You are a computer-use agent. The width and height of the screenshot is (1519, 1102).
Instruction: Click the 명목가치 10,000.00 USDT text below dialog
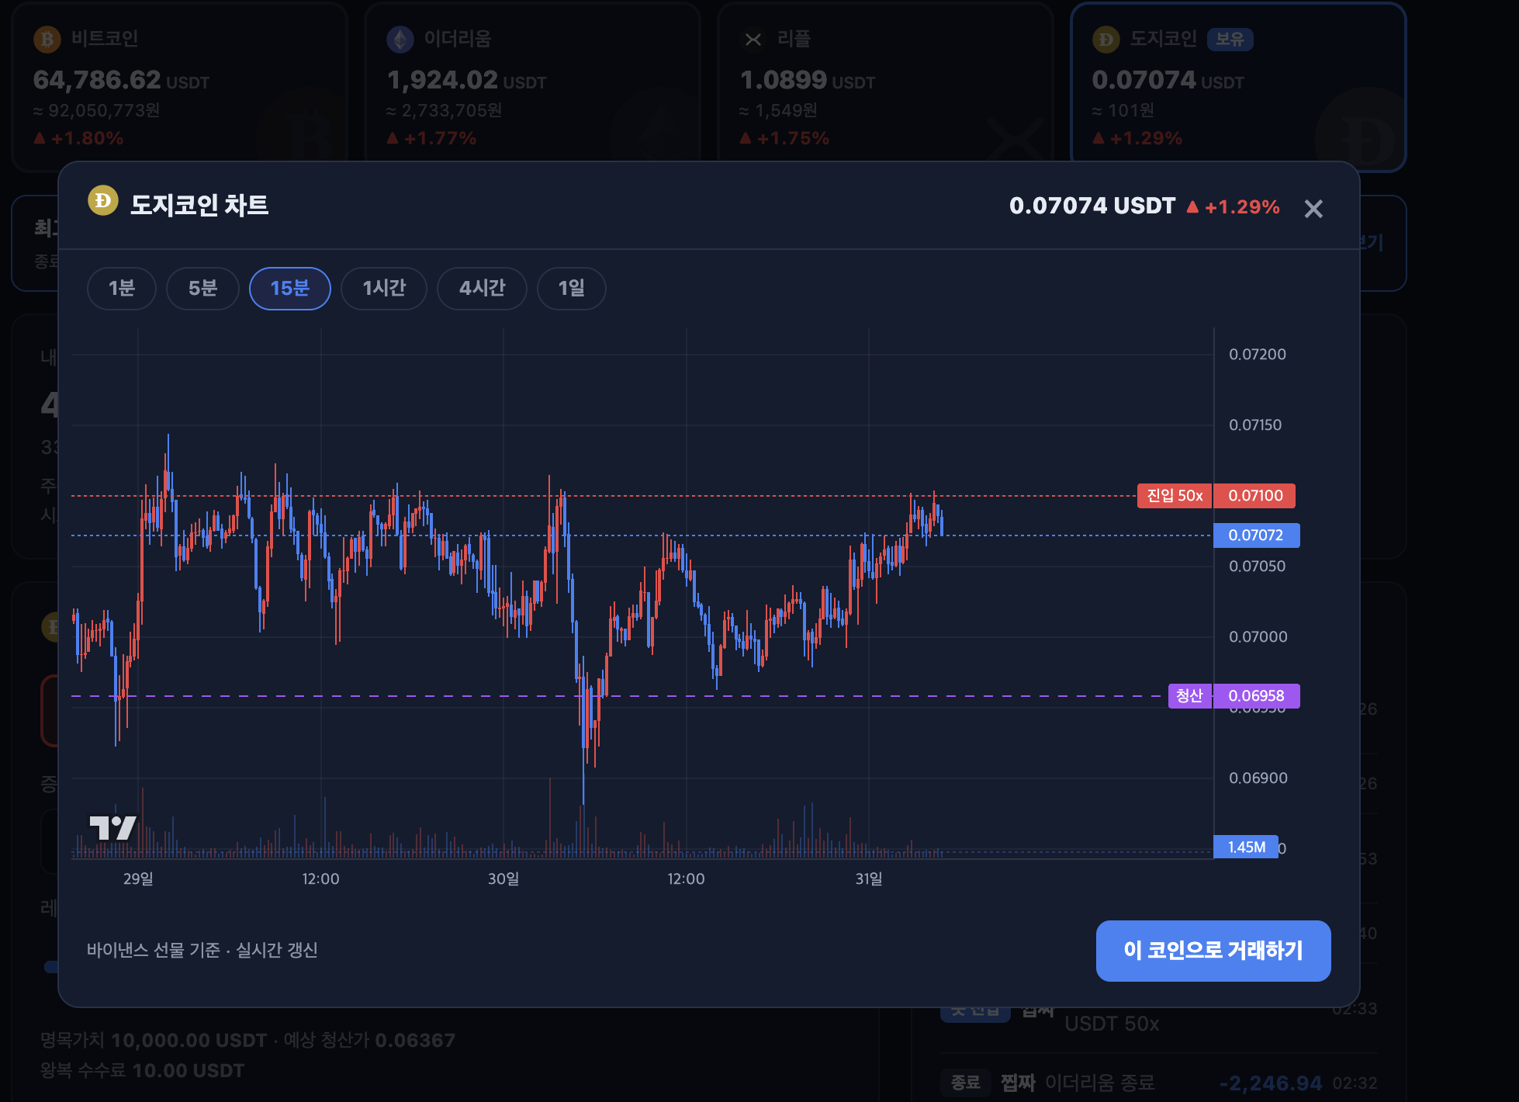pos(154,1040)
